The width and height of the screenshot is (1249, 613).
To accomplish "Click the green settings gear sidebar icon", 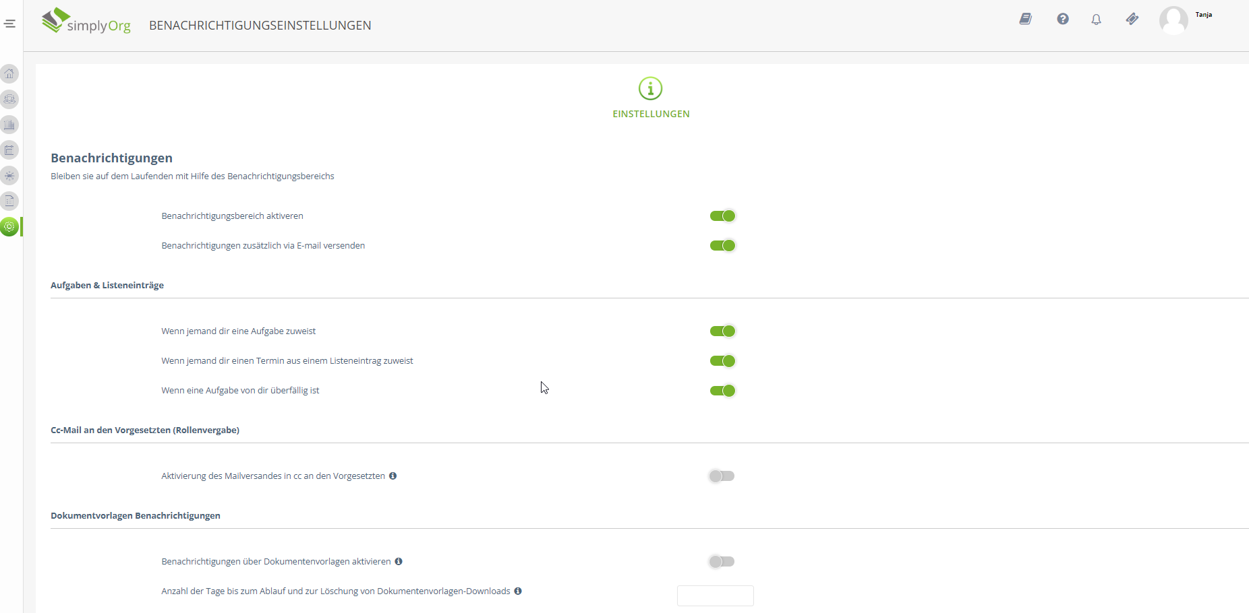I will [x=9, y=227].
